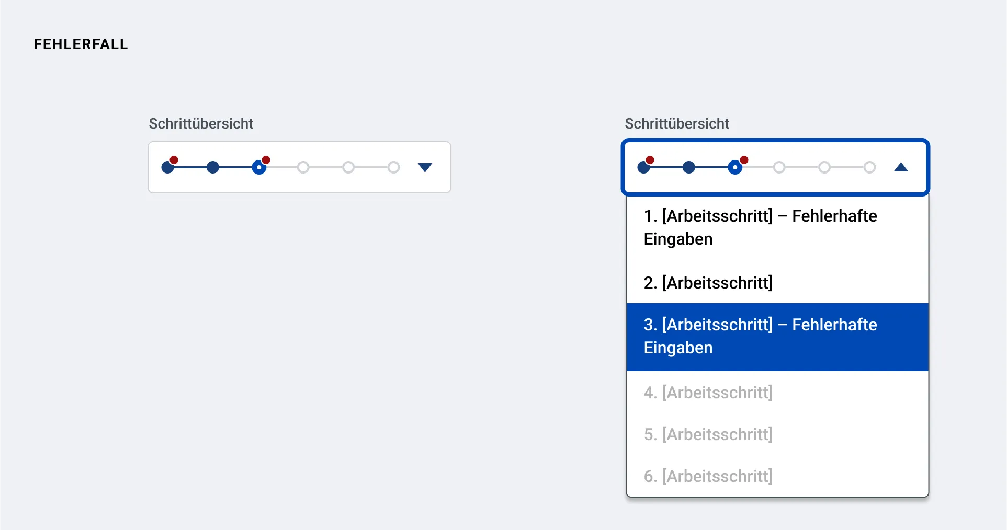Click fourth empty circle in expanded stepper

(779, 167)
